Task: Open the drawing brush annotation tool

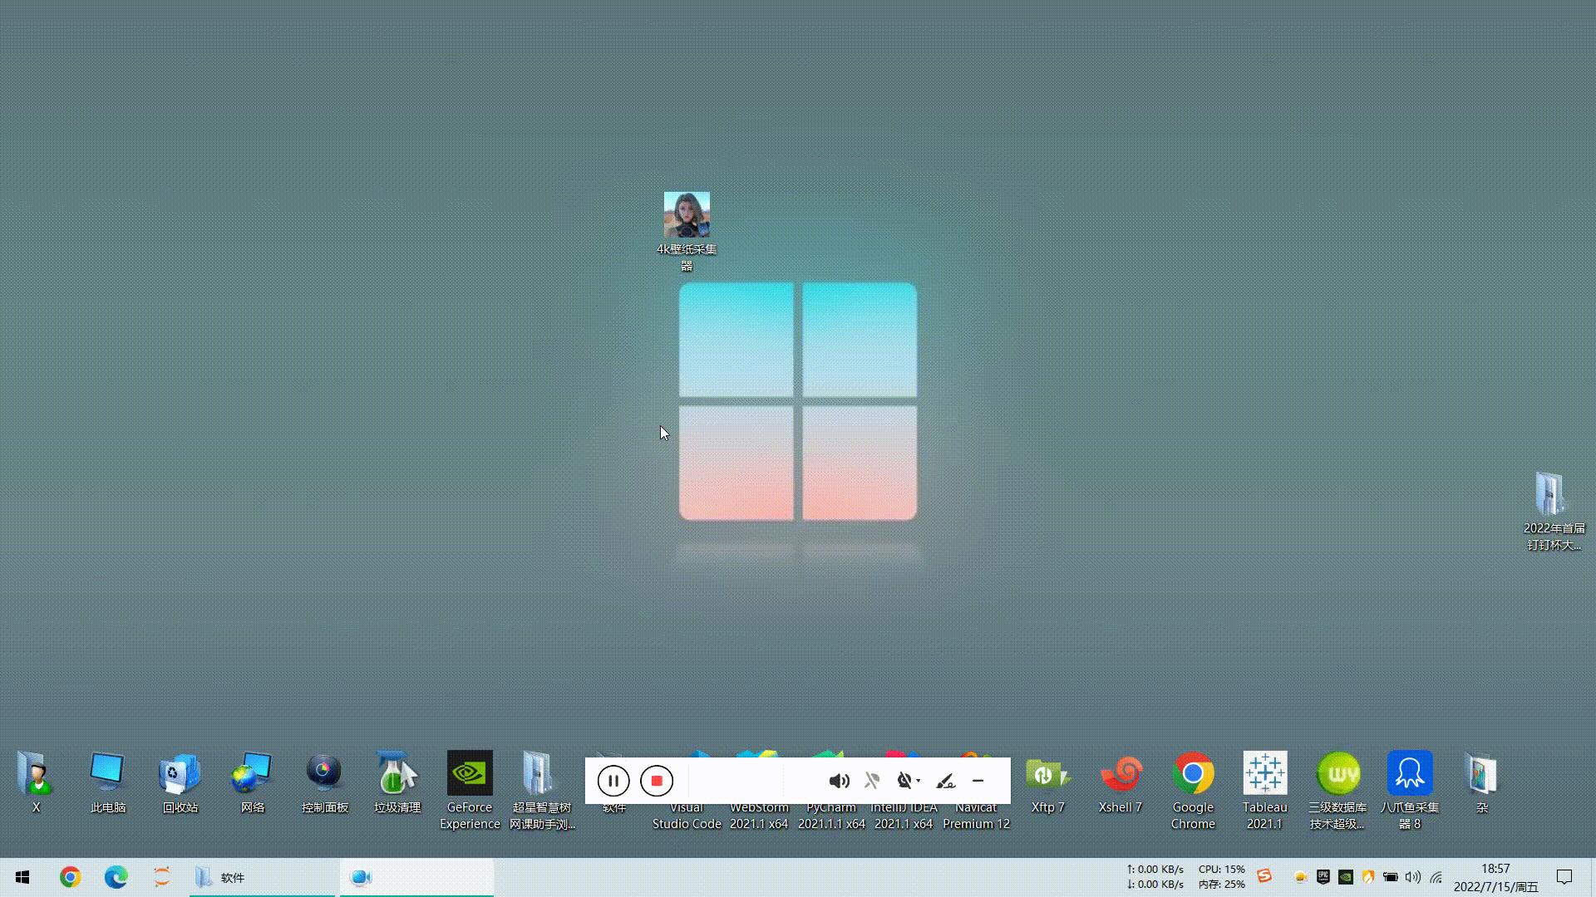Action: 945,781
